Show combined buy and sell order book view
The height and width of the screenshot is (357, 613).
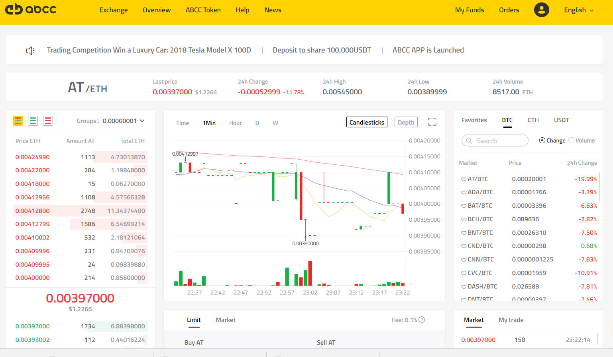[x=18, y=121]
